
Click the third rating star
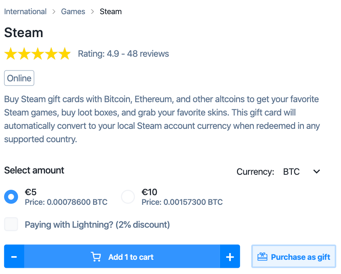coord(38,54)
